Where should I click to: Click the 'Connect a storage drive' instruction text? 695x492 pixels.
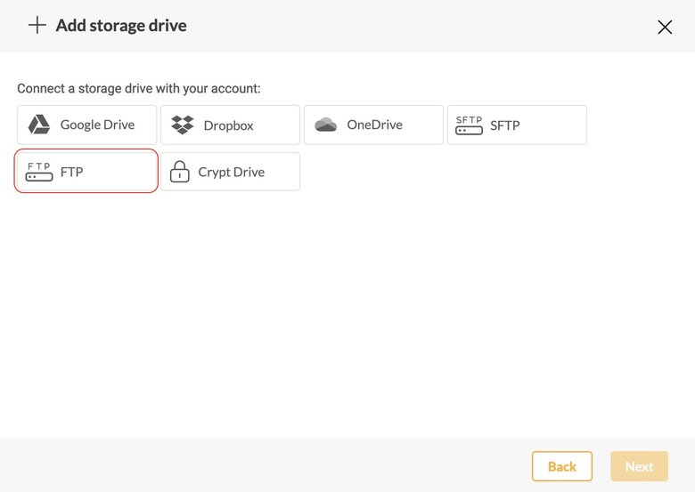click(x=139, y=89)
